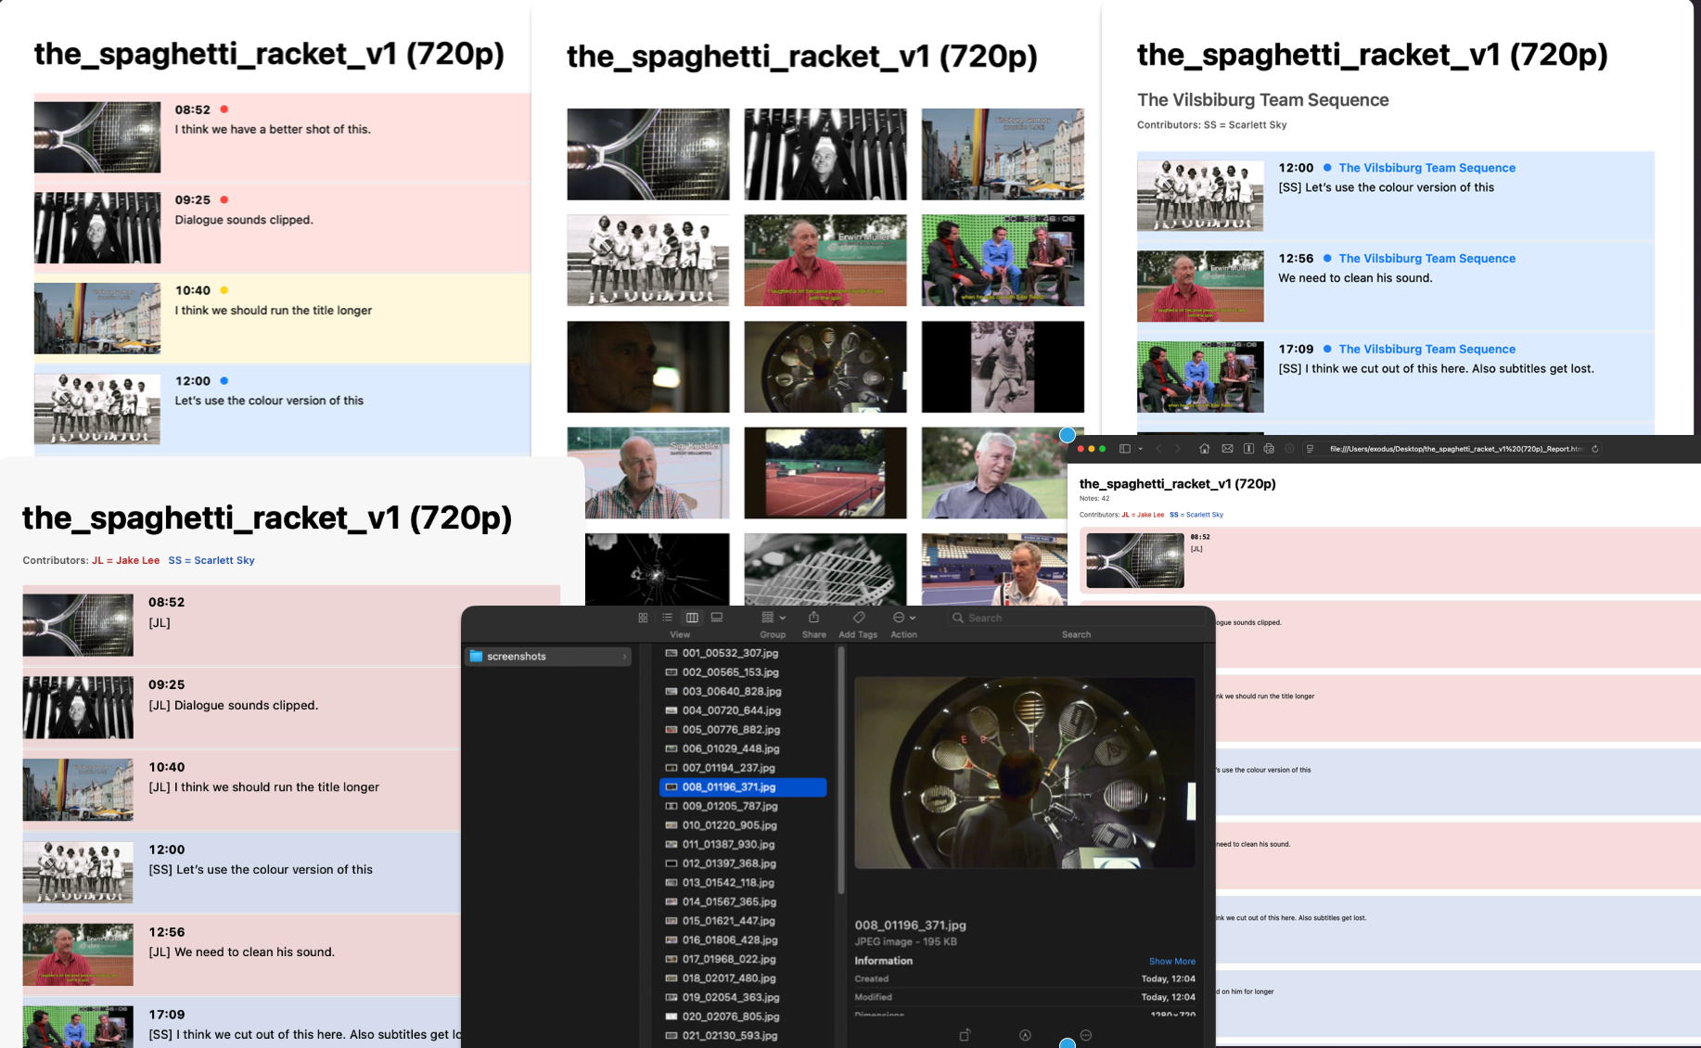The height and width of the screenshot is (1048, 1701).
Task: Switch Finder to list view
Action: coord(668,617)
